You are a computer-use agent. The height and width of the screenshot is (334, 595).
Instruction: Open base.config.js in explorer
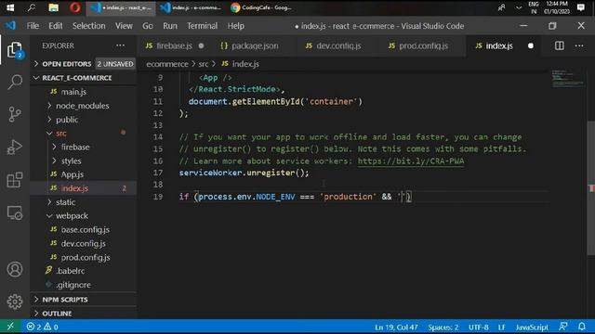click(83, 229)
